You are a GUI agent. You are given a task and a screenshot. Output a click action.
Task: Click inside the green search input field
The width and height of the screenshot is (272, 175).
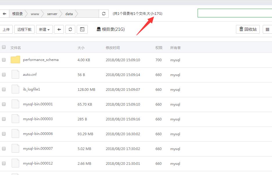coord(235,13)
